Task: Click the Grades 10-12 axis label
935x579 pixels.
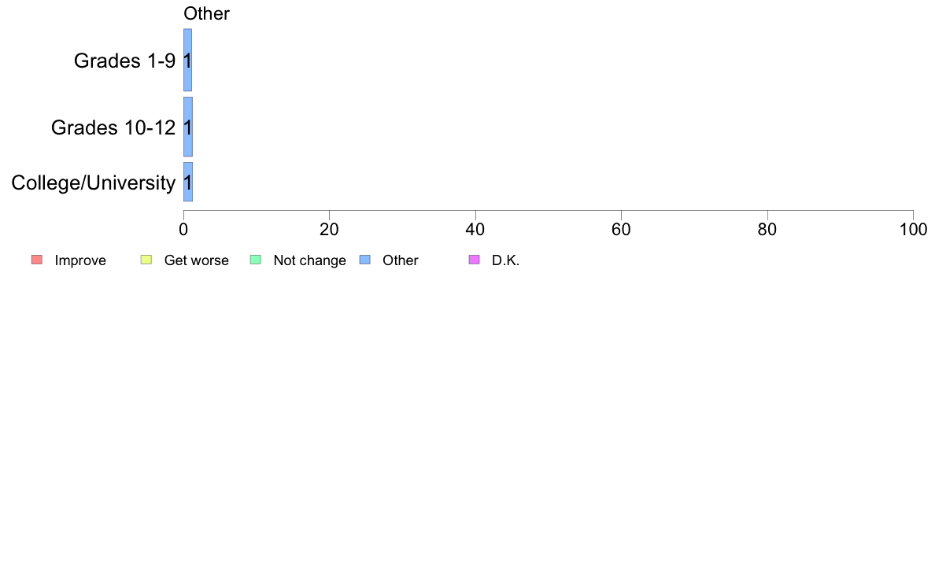Action: 113,127
